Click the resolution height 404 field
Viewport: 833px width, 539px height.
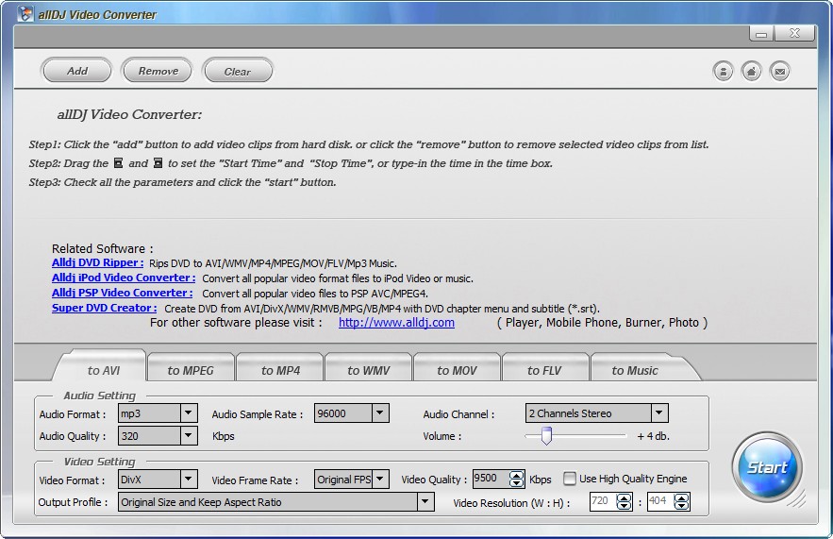point(660,501)
